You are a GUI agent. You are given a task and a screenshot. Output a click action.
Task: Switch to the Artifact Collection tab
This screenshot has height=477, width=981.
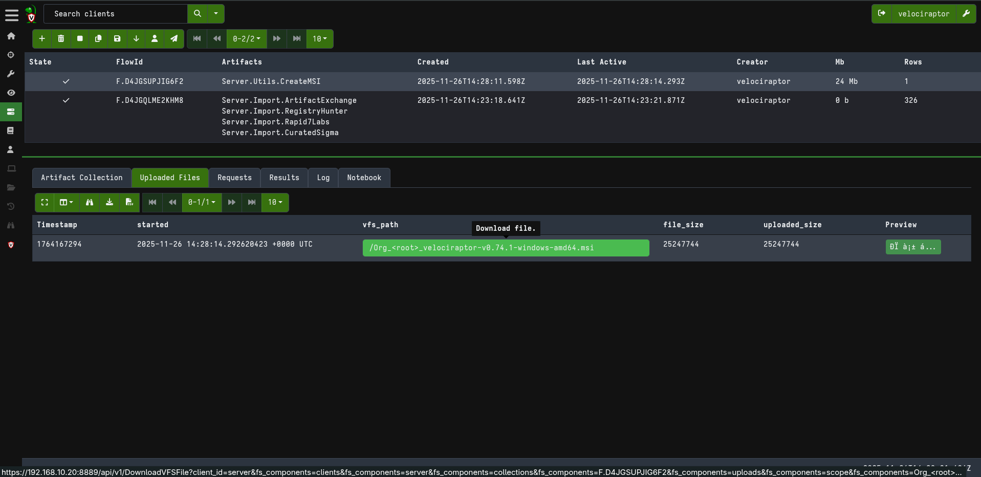(x=82, y=178)
